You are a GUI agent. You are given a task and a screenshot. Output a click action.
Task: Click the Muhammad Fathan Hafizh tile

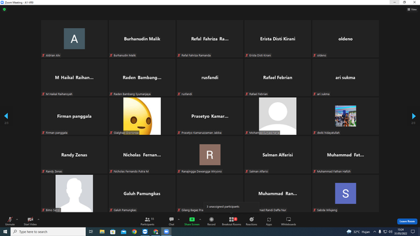coord(345,155)
